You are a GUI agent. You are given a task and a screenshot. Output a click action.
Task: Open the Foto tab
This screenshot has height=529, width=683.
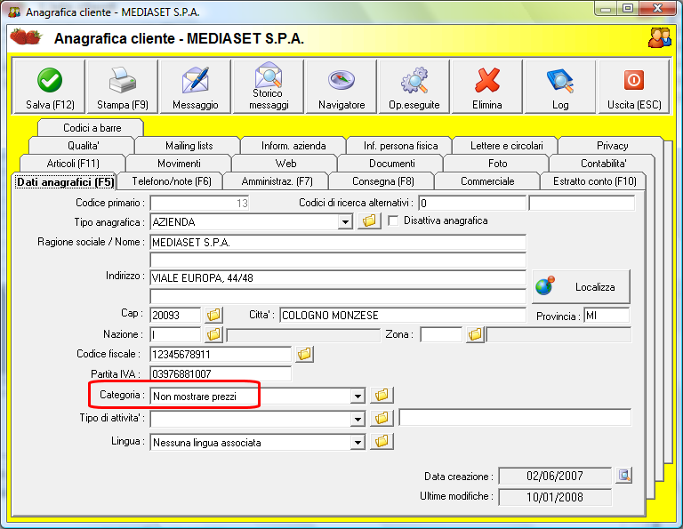point(497,164)
